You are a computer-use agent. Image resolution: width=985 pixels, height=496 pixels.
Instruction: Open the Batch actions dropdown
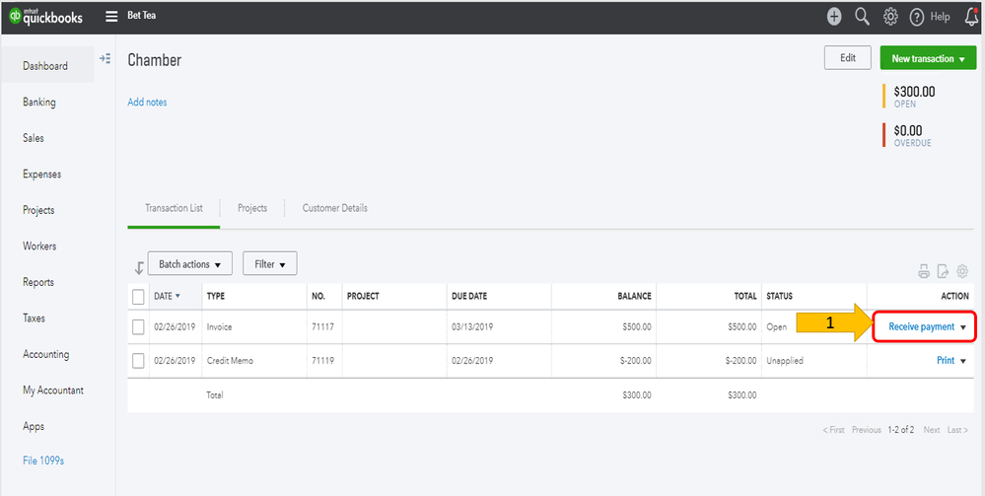coord(189,264)
